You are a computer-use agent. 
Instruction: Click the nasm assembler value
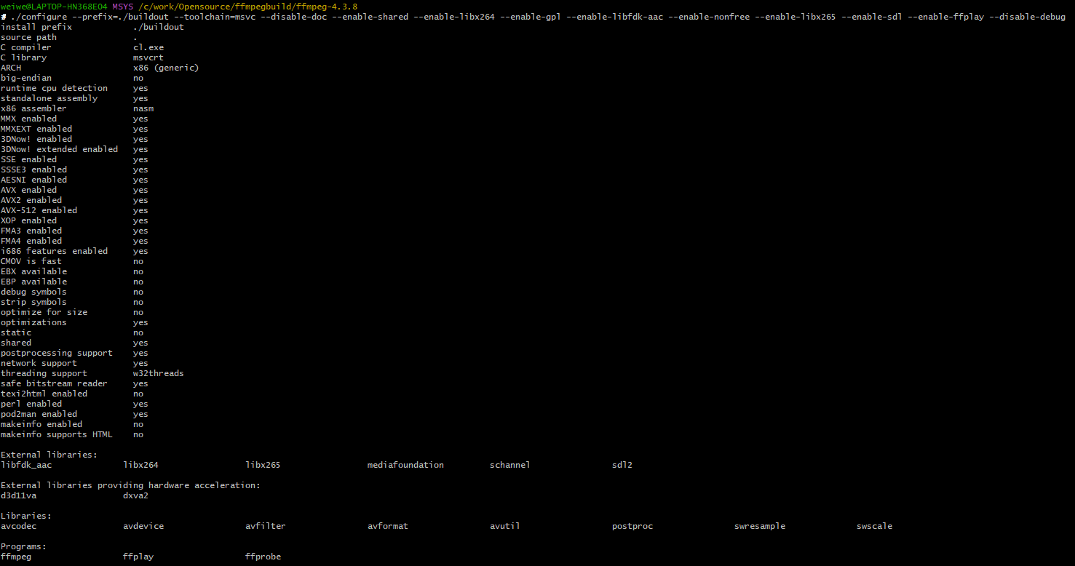click(143, 108)
